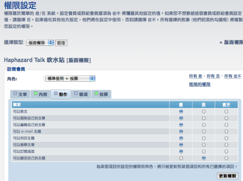Click the green status square on 內容 tab
Viewport: 243px width, 181px height.
click(36, 93)
